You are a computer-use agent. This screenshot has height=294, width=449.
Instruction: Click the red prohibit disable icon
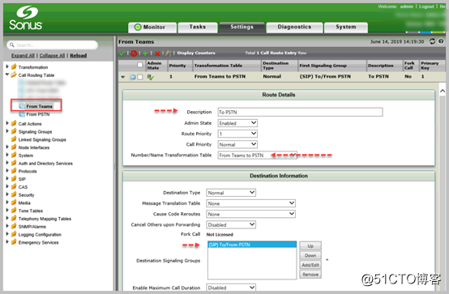[x=134, y=53]
